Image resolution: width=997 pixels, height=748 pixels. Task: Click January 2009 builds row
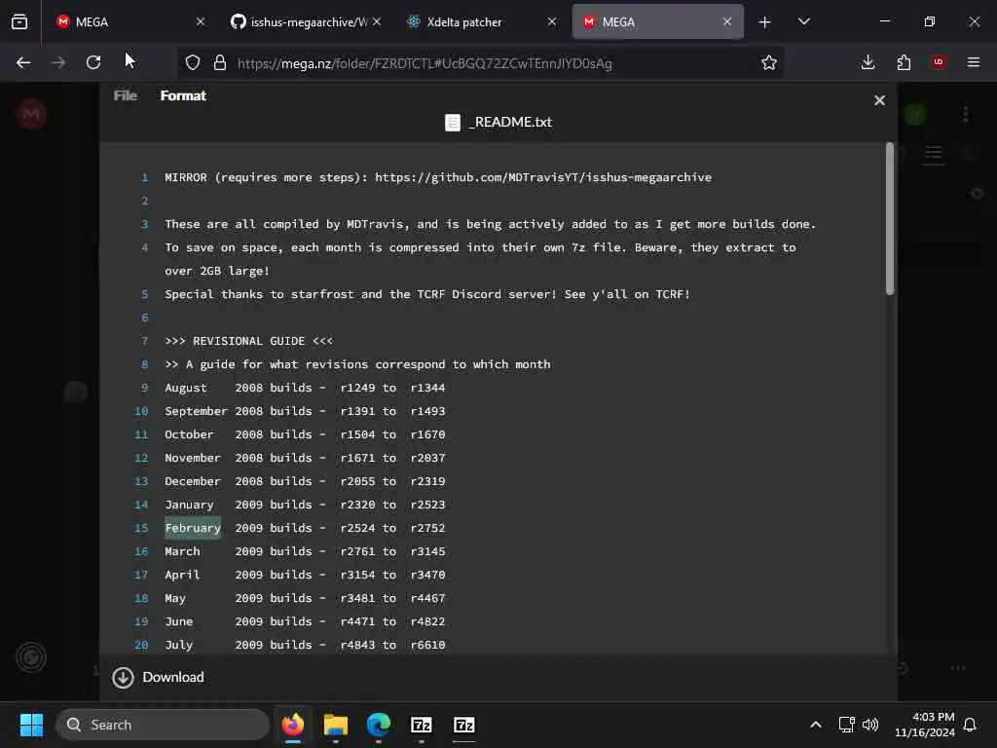click(305, 505)
